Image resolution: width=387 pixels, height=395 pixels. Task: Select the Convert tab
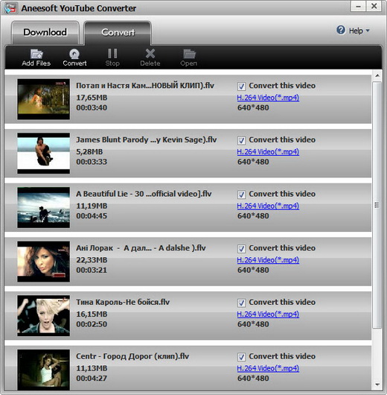pyautogui.click(x=118, y=33)
